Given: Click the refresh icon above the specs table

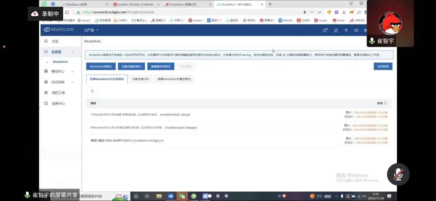Looking at the screenshot, I should [x=92, y=91].
